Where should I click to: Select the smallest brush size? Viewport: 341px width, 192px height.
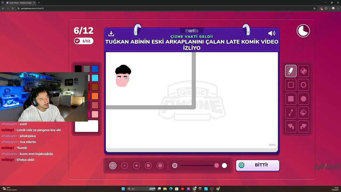click(113, 166)
